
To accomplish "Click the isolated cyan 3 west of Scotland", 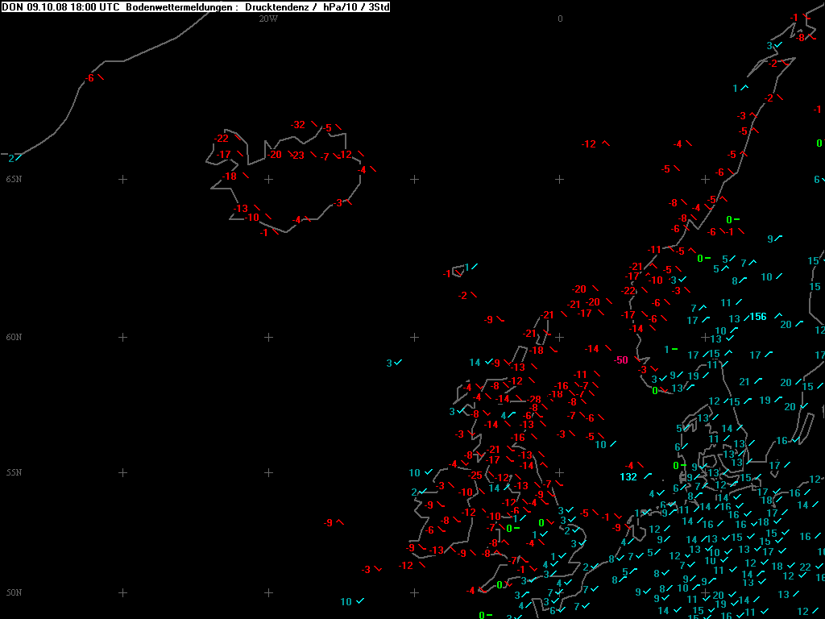I will [x=389, y=364].
